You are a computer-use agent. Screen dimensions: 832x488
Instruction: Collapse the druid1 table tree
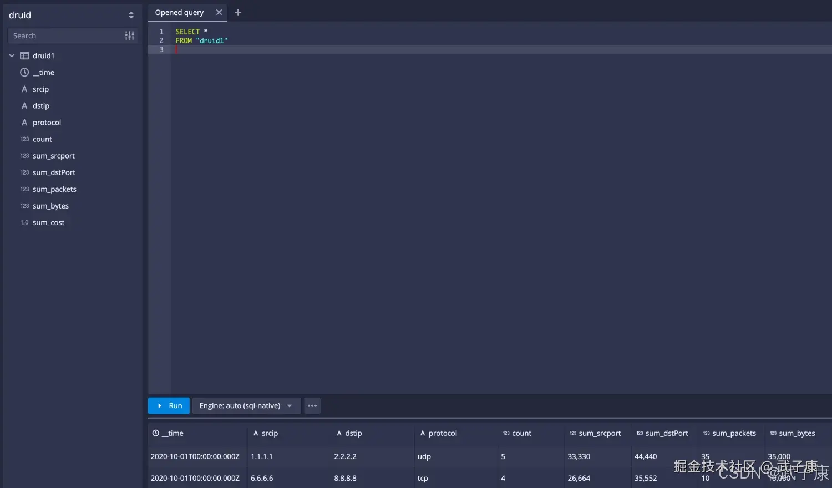(x=11, y=55)
